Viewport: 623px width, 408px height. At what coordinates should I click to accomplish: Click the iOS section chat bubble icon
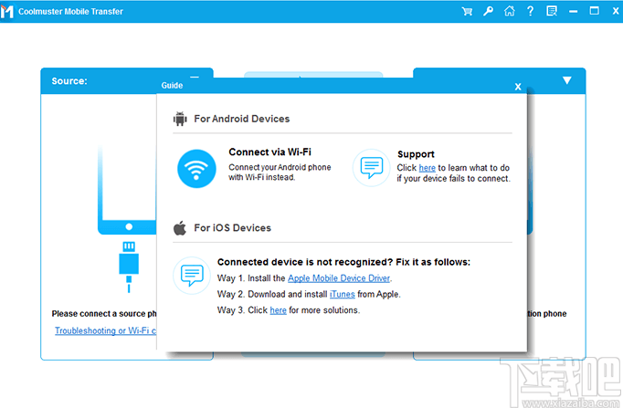(x=192, y=275)
